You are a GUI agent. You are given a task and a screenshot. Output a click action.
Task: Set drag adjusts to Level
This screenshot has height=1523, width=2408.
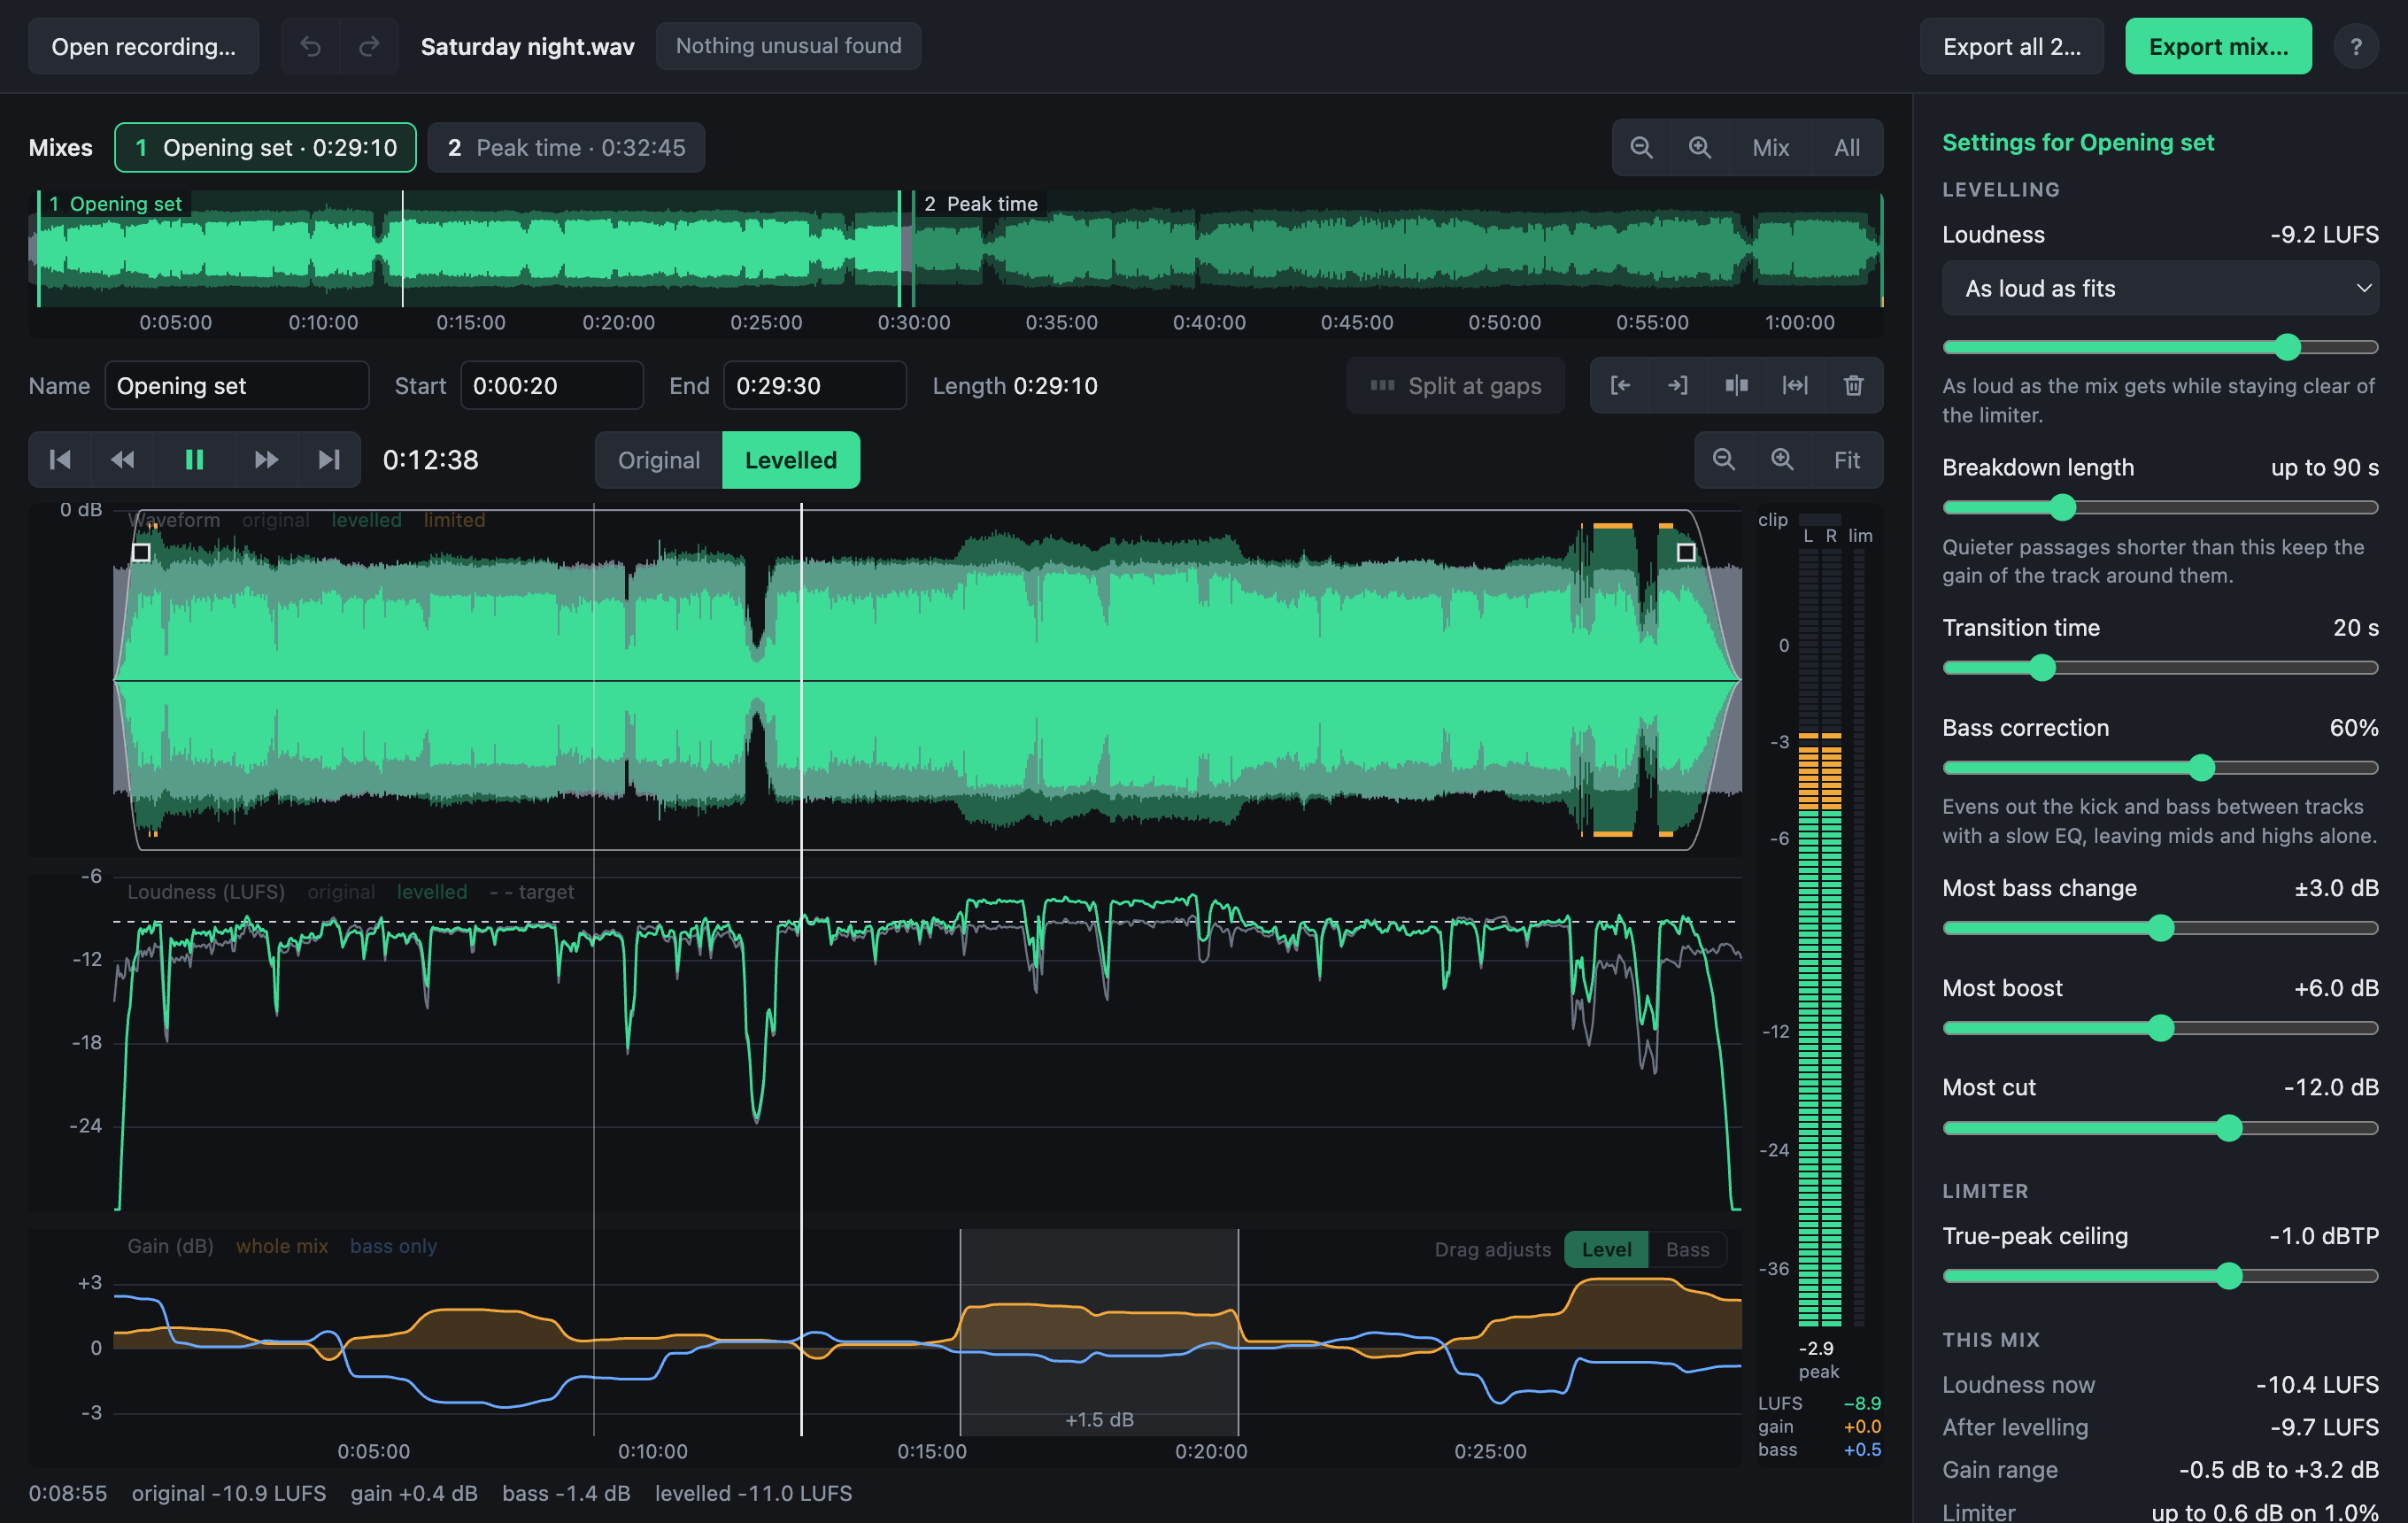(x=1606, y=1249)
